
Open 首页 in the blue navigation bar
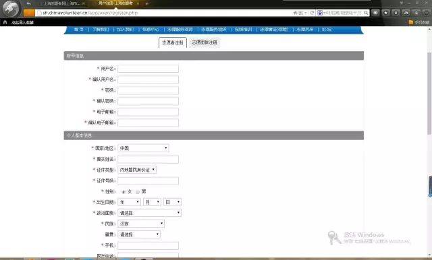pyautogui.click(x=78, y=30)
